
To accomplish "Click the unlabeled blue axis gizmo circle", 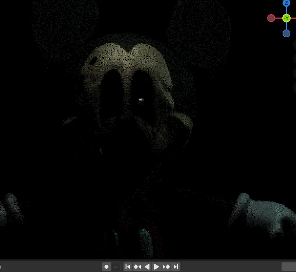I will [286, 33].
